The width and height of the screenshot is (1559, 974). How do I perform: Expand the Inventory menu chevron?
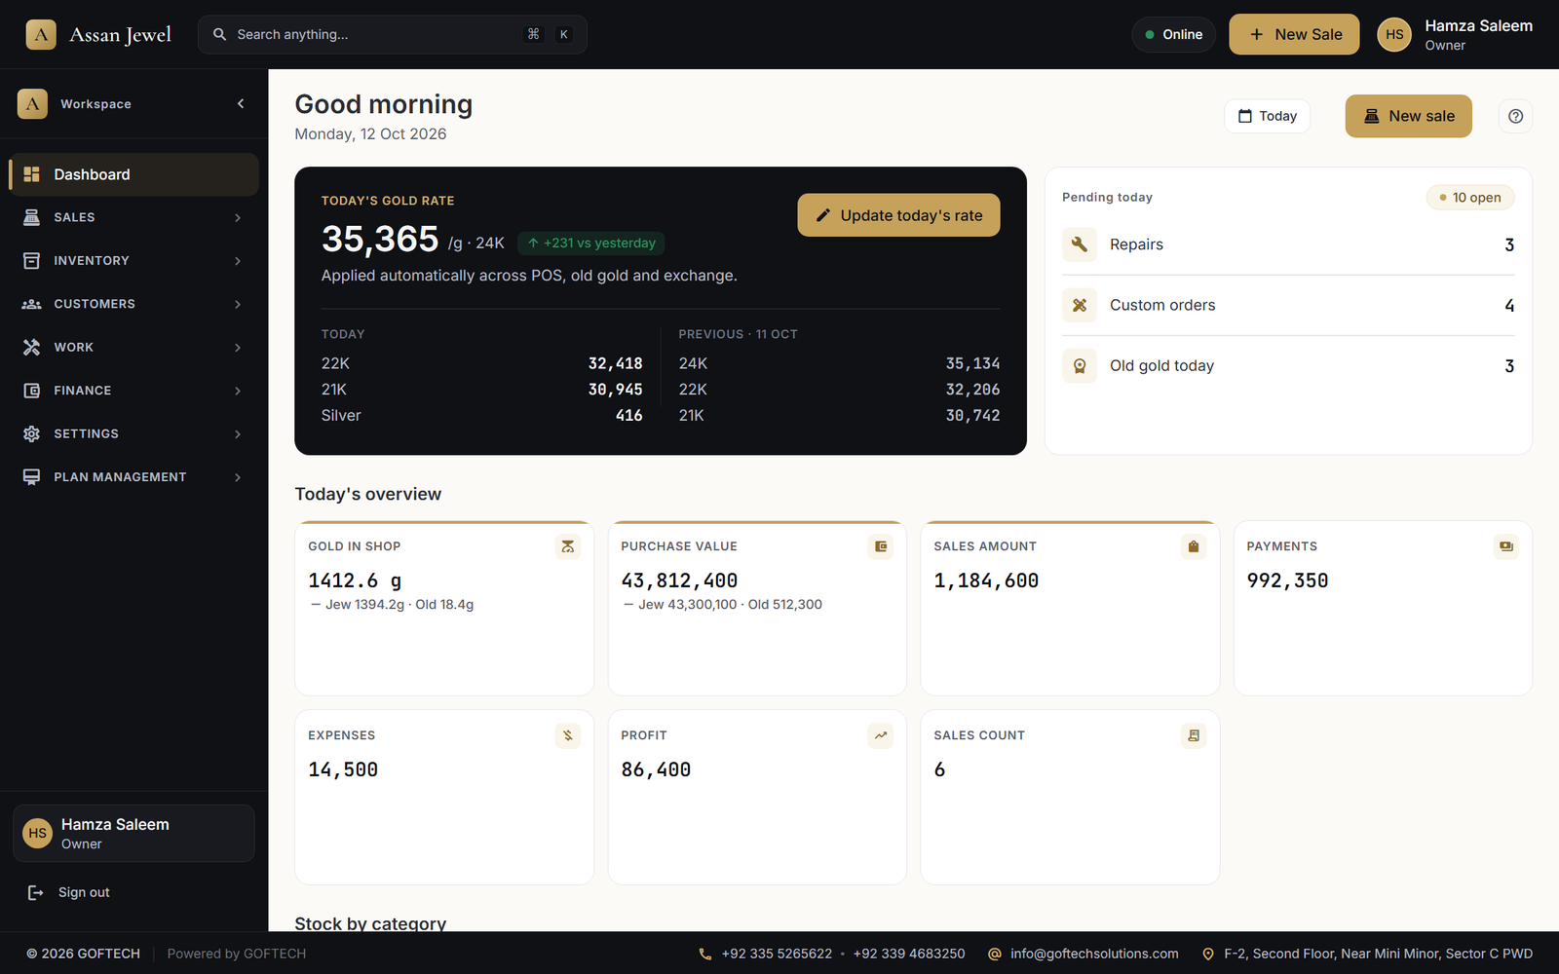(238, 260)
